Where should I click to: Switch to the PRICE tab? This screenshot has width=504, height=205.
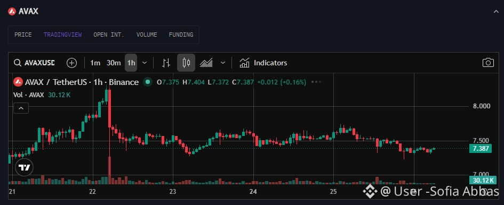[23, 35]
